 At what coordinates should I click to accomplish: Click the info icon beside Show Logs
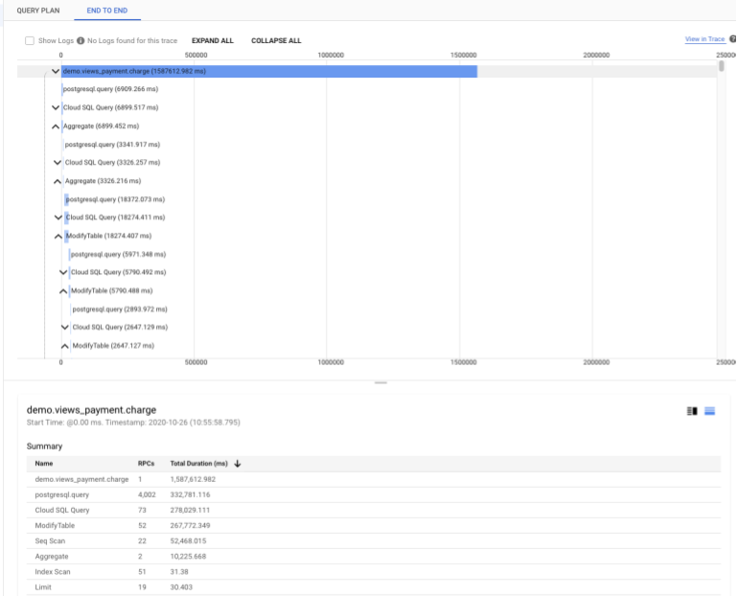81,40
